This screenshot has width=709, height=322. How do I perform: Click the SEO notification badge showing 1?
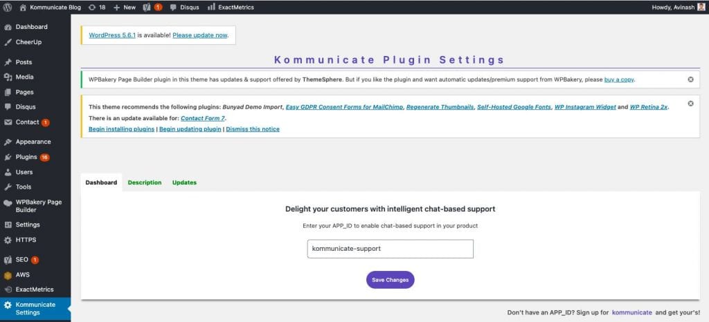[x=35, y=261]
